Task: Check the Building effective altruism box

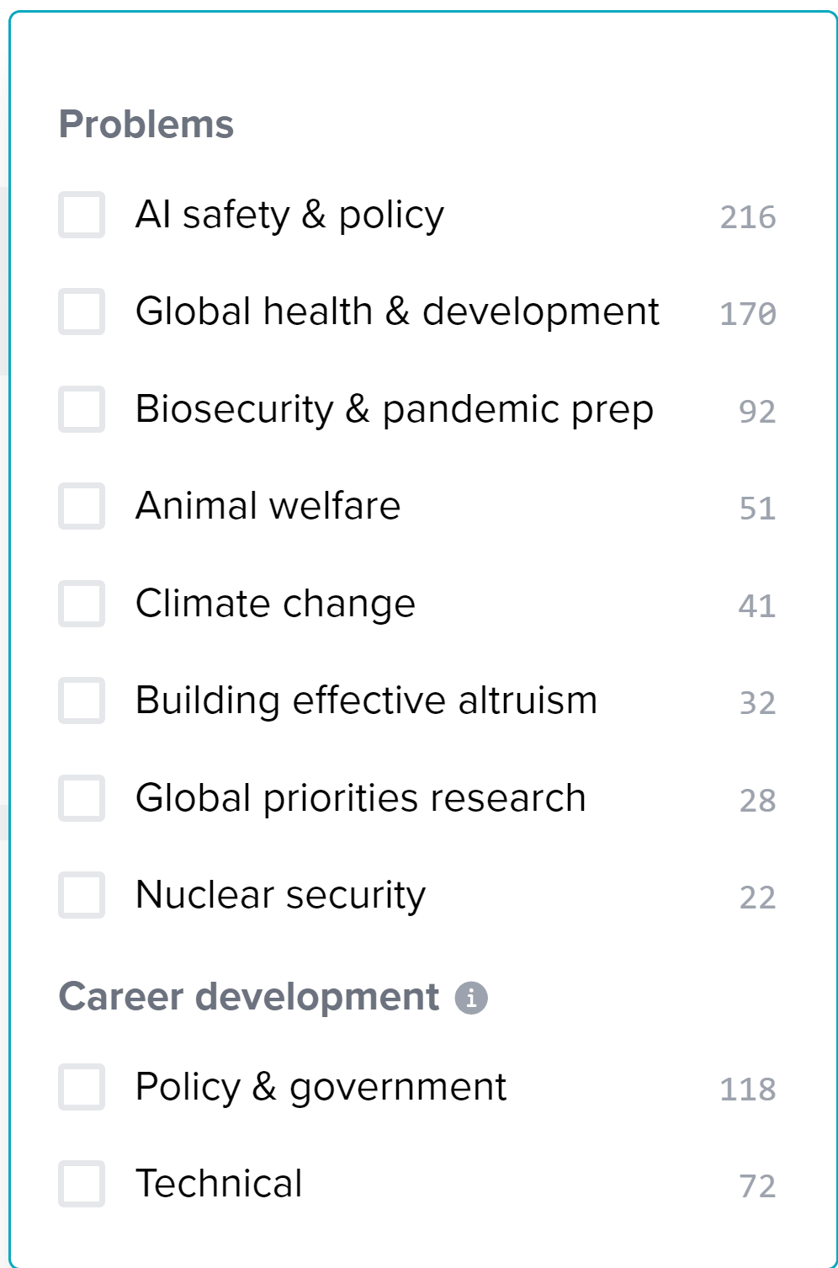Action: [x=82, y=701]
